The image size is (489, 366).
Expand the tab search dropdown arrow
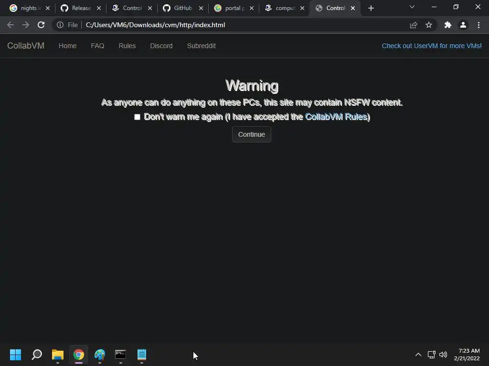pos(412,7)
